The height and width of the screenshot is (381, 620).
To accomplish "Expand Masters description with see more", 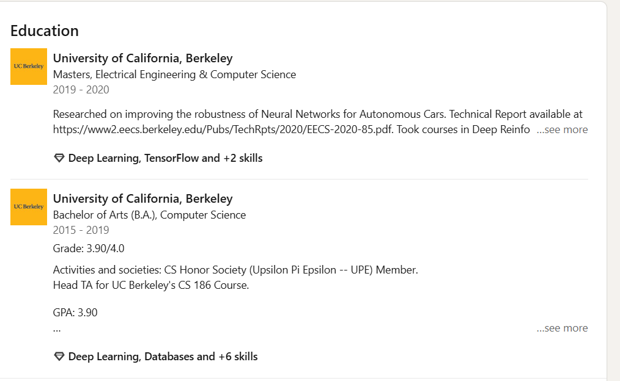I will [x=562, y=129].
